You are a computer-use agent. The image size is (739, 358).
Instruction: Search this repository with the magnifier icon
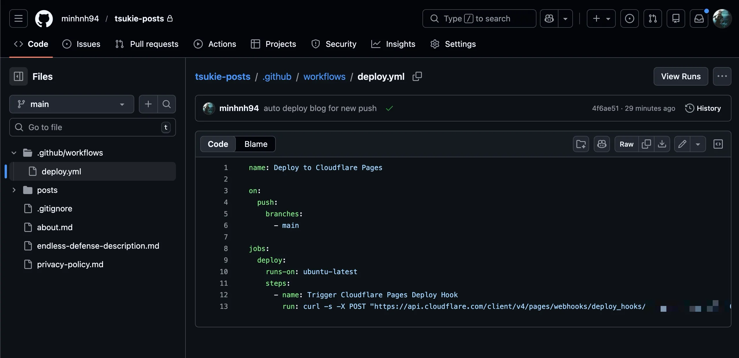coord(167,104)
